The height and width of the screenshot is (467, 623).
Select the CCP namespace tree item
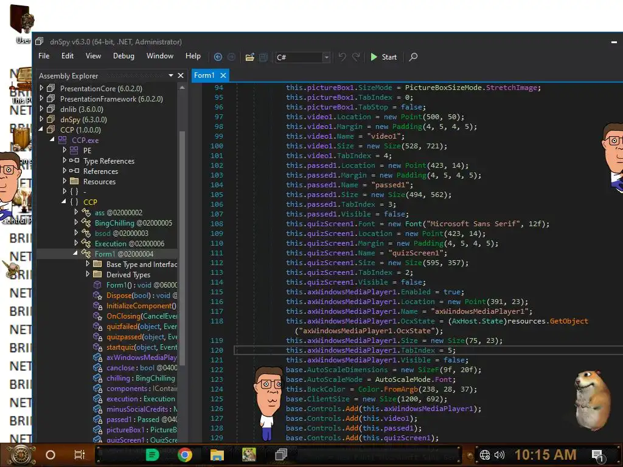(90, 202)
